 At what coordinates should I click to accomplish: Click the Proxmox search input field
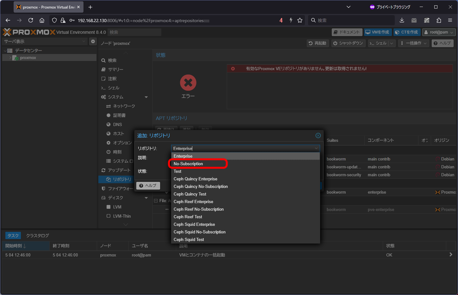[x=134, y=32]
